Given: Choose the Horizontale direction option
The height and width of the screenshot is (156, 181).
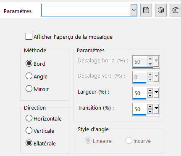Looking at the screenshot, I should (x=29, y=118).
